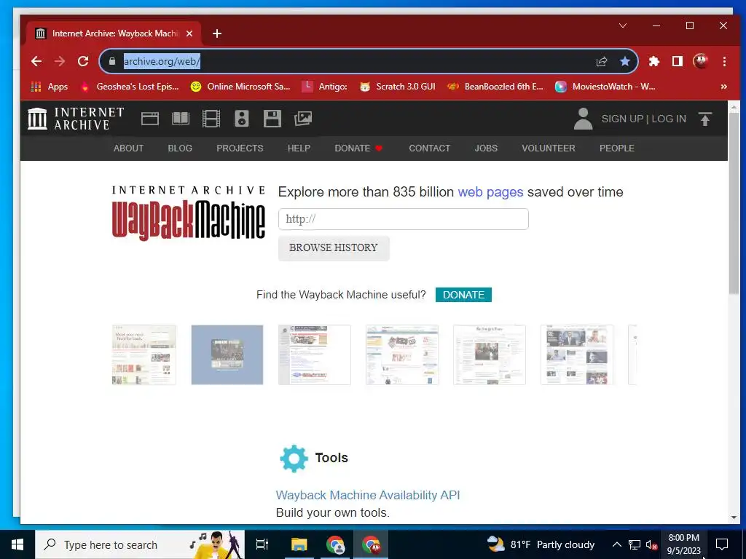Open Task View on the taskbar
746x559 pixels.
262,544
